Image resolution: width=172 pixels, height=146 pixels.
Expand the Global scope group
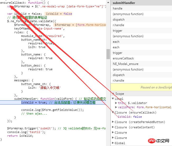point(113,143)
